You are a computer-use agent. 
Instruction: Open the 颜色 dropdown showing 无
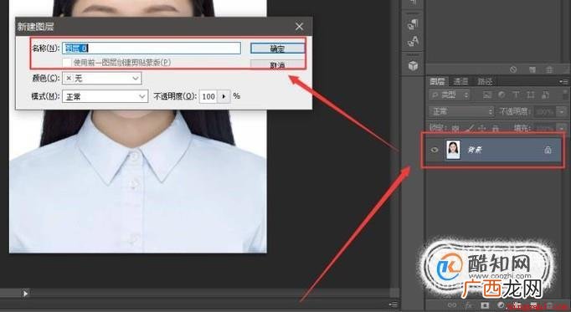[102, 78]
